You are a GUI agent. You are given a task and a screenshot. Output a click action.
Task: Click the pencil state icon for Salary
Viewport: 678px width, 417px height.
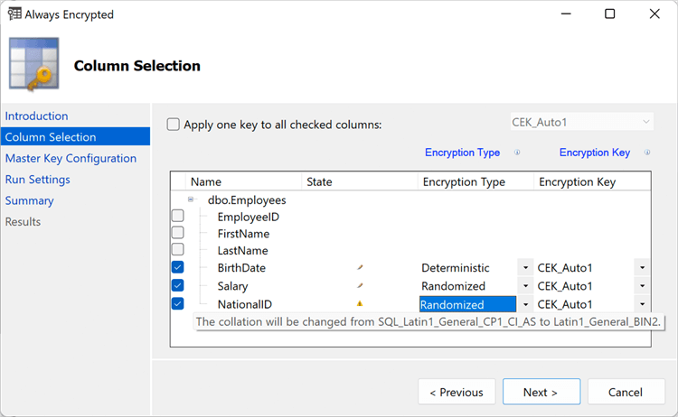click(x=360, y=286)
